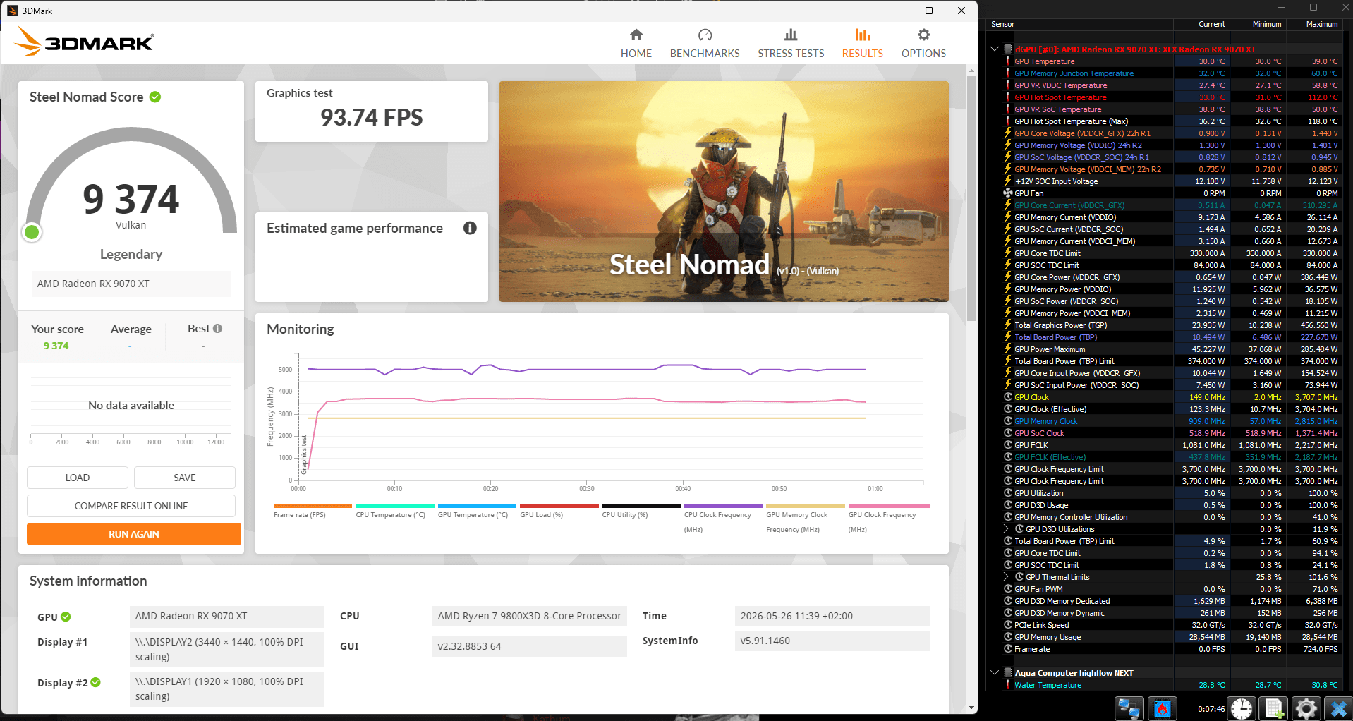Select the RESULTS tab

(862, 43)
